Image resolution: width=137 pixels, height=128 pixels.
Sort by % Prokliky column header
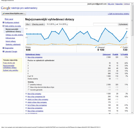tap(124, 55)
